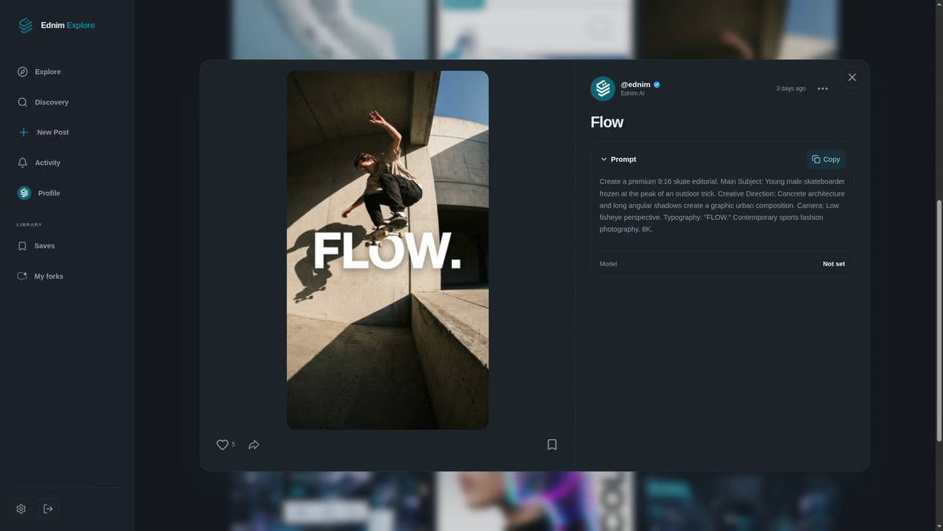Go to the Explore page
The height and width of the screenshot is (531, 943).
pos(48,71)
